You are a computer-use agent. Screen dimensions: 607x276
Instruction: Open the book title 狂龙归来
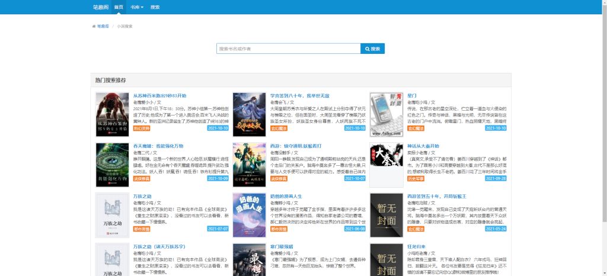[x=417, y=246]
